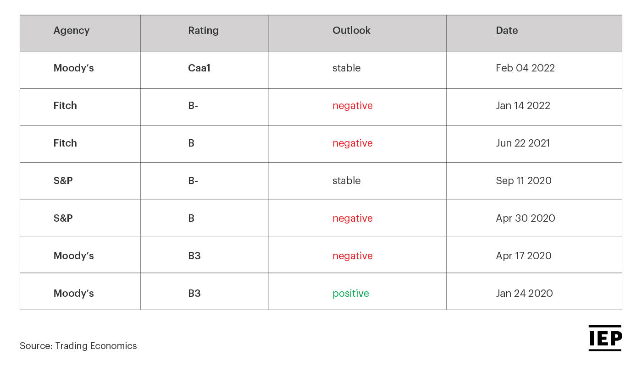642x371 pixels.
Task: Click negative outlook for Jun 22 2021
Action: click(353, 143)
